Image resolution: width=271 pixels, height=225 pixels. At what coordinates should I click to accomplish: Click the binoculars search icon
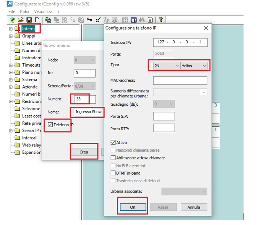[142, 20]
